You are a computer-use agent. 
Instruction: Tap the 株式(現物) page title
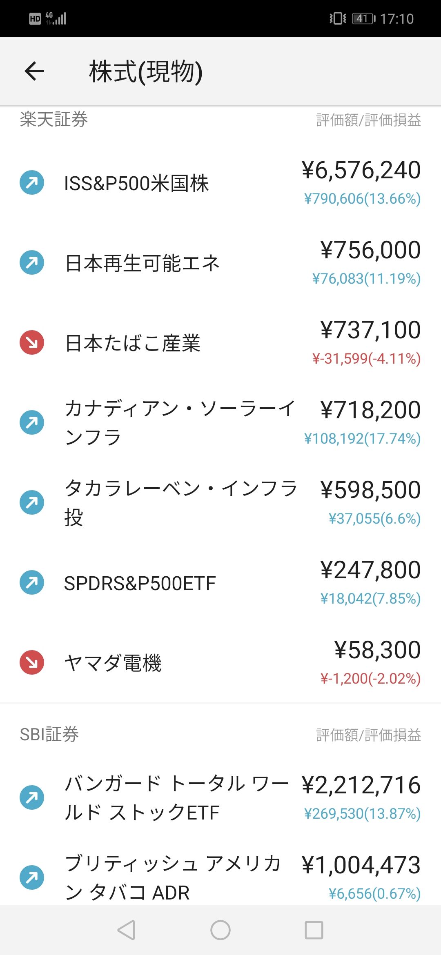point(146,72)
